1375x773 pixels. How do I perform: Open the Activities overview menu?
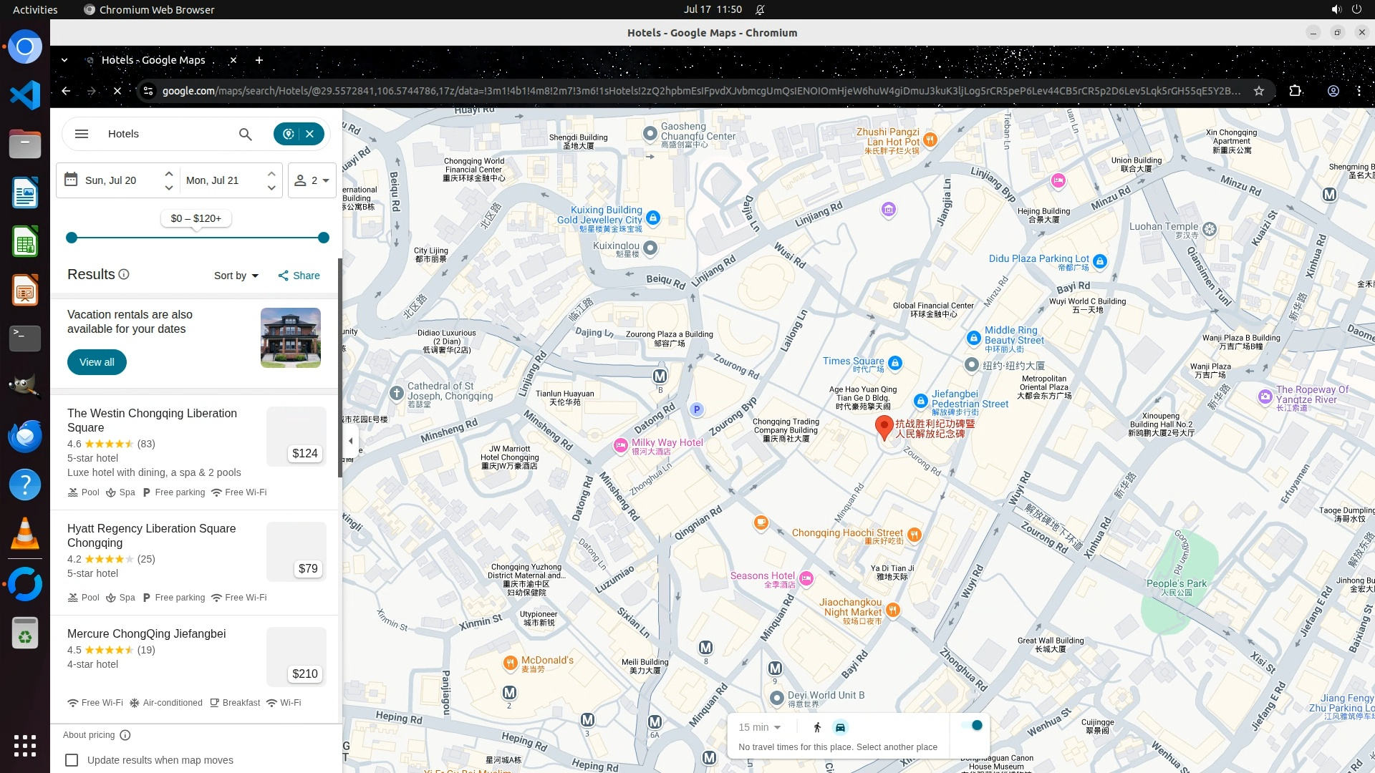pos(35,9)
